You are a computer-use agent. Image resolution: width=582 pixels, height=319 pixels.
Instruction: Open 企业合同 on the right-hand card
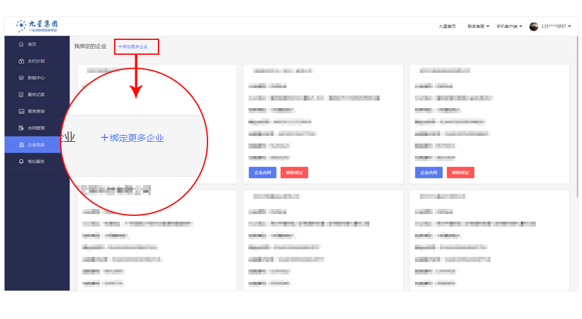429,173
